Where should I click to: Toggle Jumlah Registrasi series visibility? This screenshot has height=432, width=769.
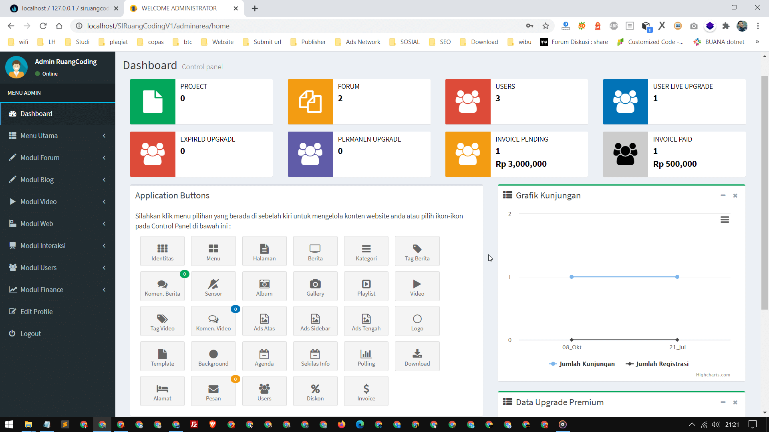(x=657, y=364)
